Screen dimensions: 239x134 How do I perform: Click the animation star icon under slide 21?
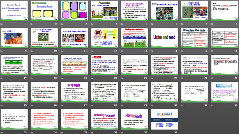coord(122,78)
